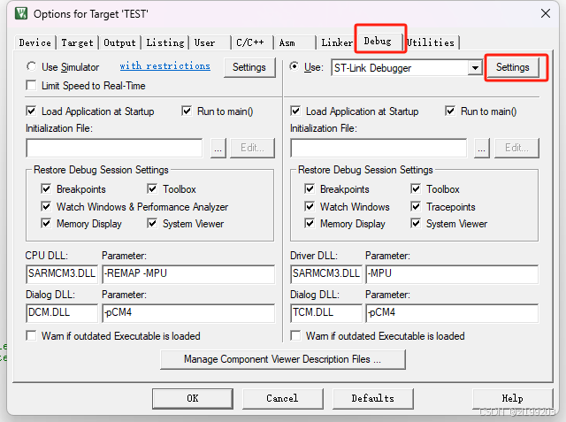Enable simulator Warn if outdated Executable checkbox
This screenshot has height=422, width=566.
coord(32,335)
